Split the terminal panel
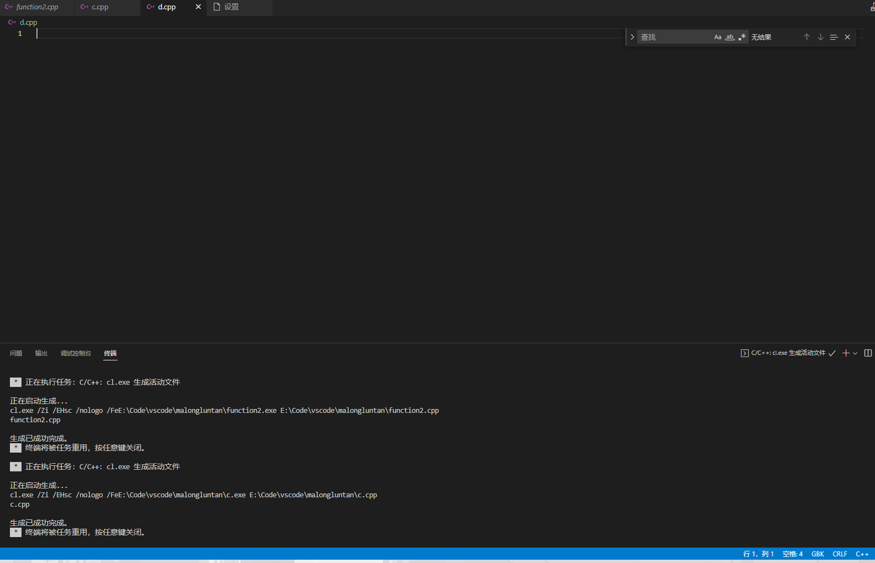This screenshot has width=875, height=563. (x=868, y=353)
